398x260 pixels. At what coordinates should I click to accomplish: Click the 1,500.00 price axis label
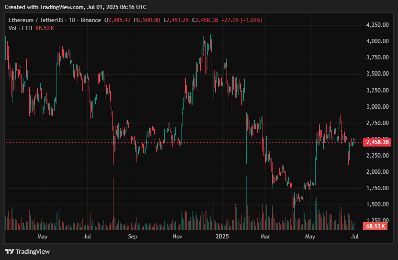tap(376, 204)
